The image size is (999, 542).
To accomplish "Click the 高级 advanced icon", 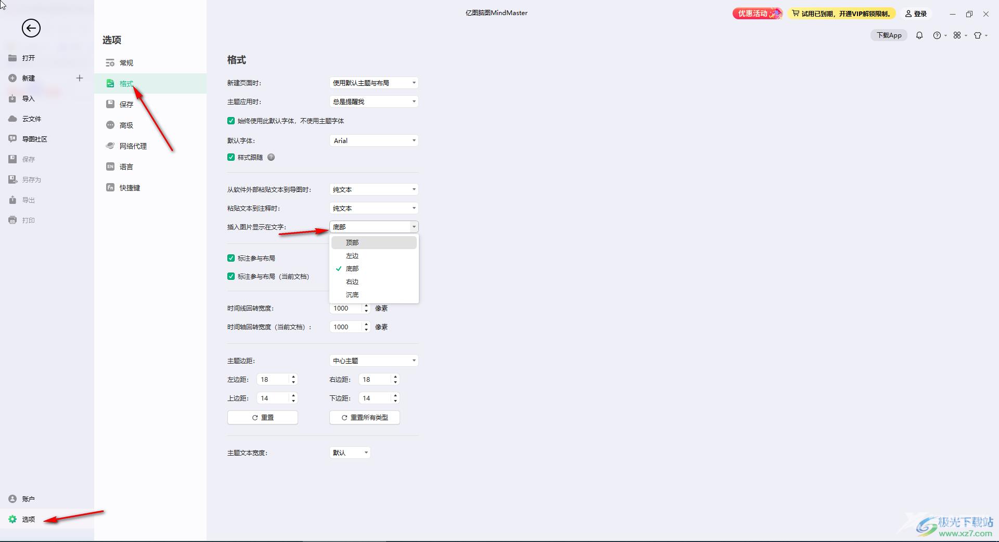I will pos(110,125).
